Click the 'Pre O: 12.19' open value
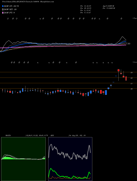This screenshot has height=181, width=137. point(86,6)
